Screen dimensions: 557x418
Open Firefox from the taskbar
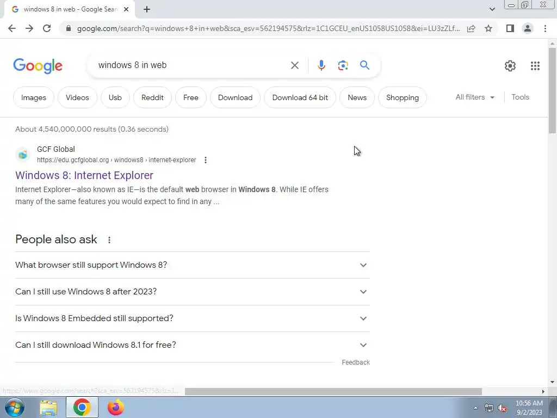116,407
